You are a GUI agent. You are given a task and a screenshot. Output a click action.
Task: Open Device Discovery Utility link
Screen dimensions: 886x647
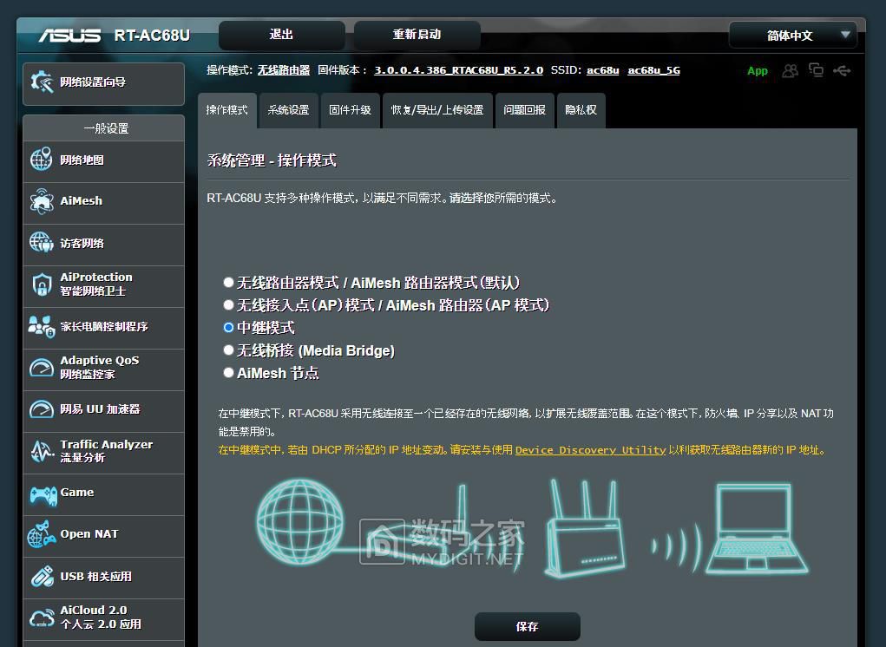pyautogui.click(x=590, y=450)
